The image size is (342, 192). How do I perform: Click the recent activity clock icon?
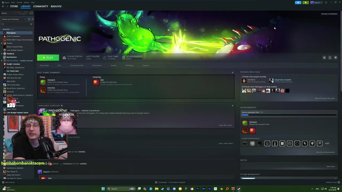[x=29, y=19]
